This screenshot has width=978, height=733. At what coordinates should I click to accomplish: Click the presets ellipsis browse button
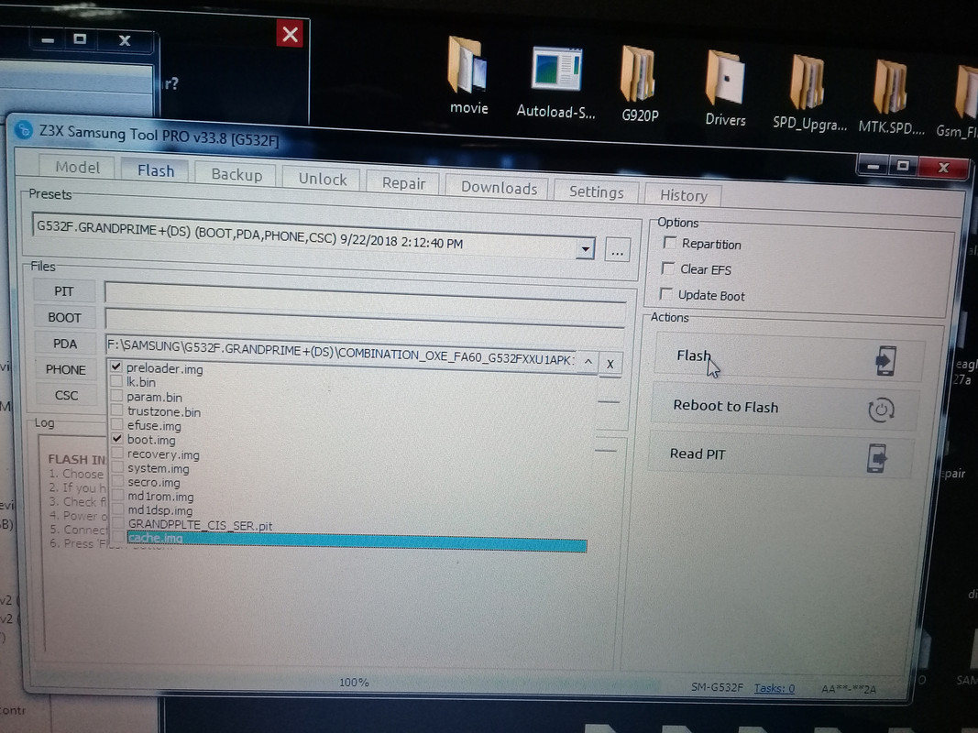click(617, 251)
